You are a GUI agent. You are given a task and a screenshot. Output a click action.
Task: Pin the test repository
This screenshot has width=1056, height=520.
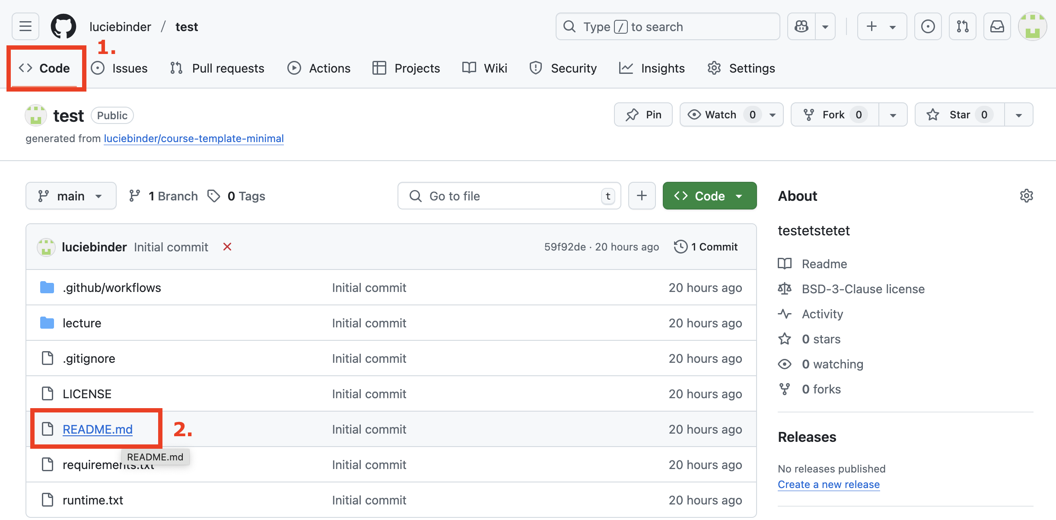point(643,114)
